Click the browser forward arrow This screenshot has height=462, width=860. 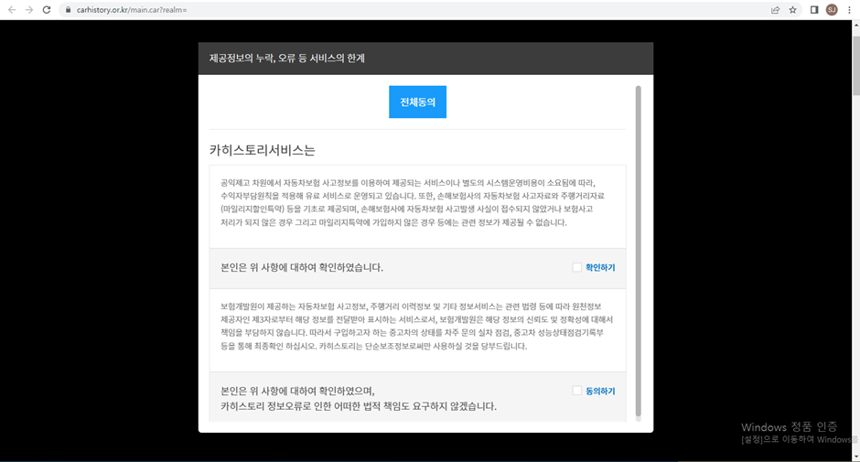pyautogui.click(x=29, y=10)
